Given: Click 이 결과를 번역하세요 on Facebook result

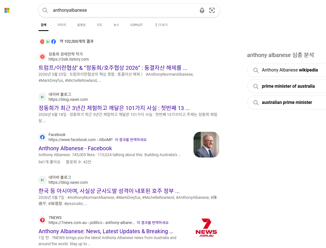Looking at the screenshot, I should pos(131,140).
